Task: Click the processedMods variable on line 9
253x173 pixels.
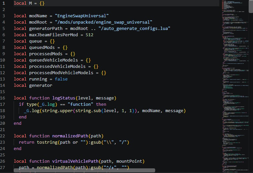Action: pyautogui.click(x=46, y=54)
